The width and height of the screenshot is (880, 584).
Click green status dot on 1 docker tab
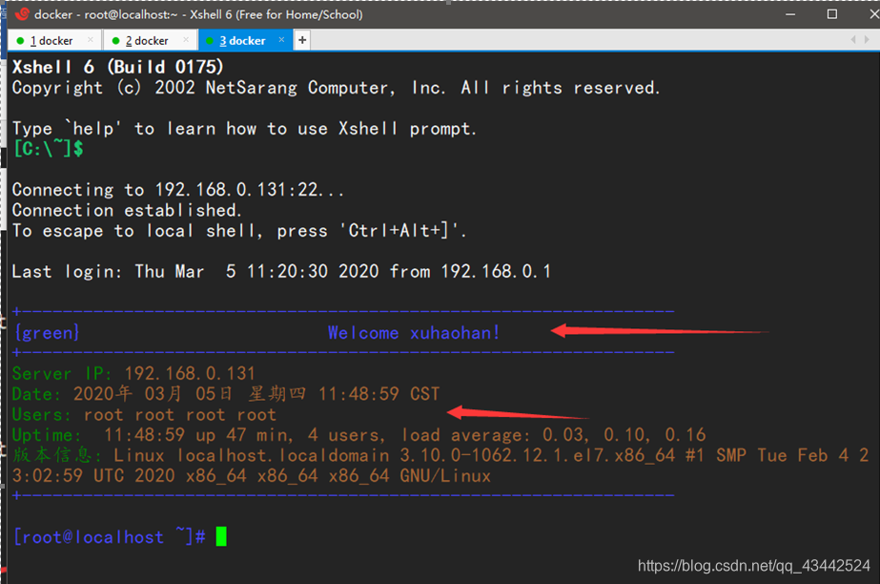(x=20, y=40)
